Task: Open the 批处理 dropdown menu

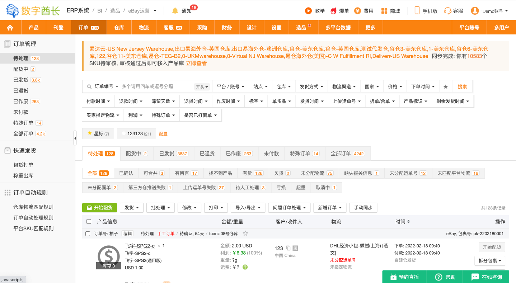Action: (160, 208)
